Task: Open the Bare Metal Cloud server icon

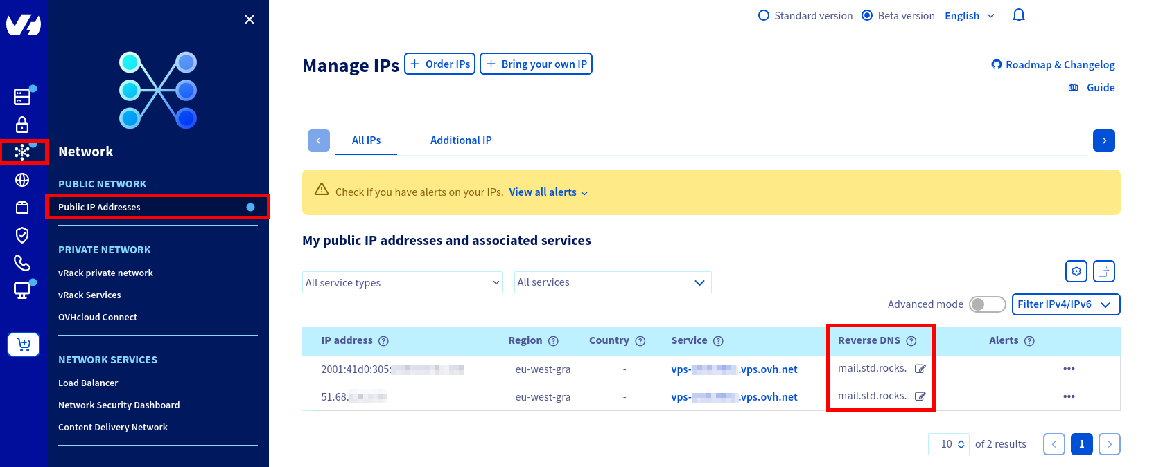Action: 22,96
